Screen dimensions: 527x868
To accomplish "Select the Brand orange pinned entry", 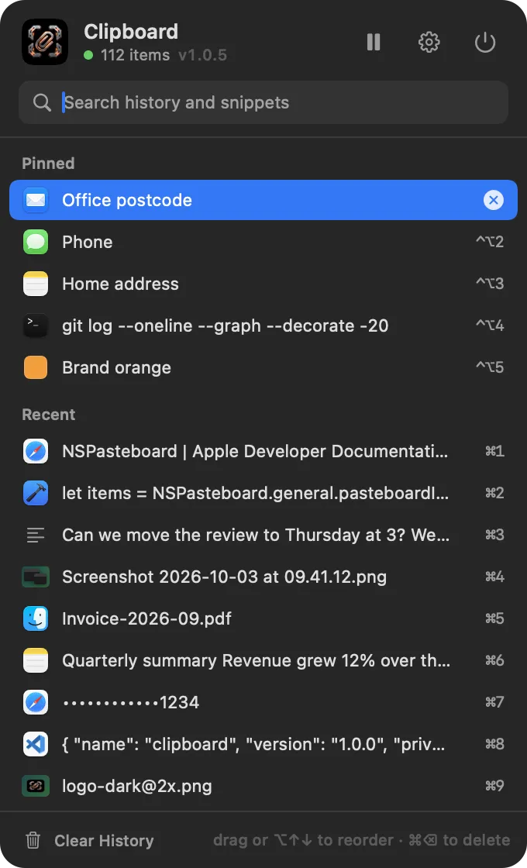I will (x=263, y=367).
